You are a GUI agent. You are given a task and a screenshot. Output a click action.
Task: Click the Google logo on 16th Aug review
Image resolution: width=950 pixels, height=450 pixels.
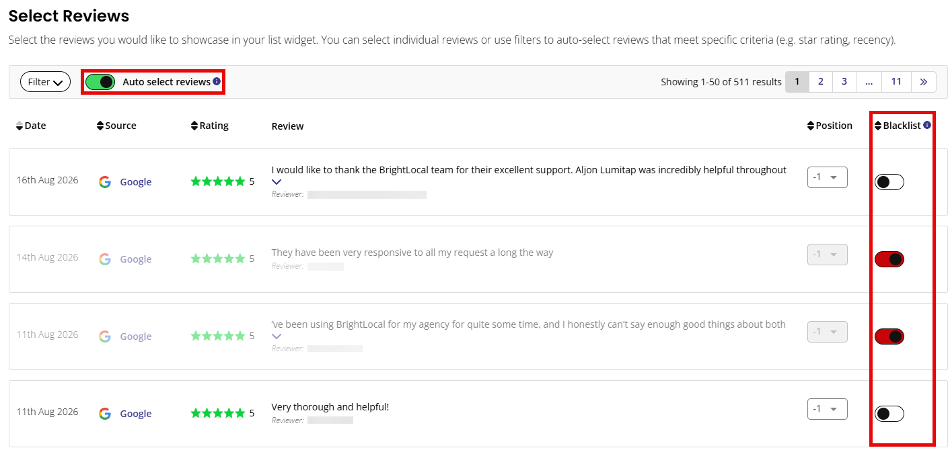tap(105, 182)
